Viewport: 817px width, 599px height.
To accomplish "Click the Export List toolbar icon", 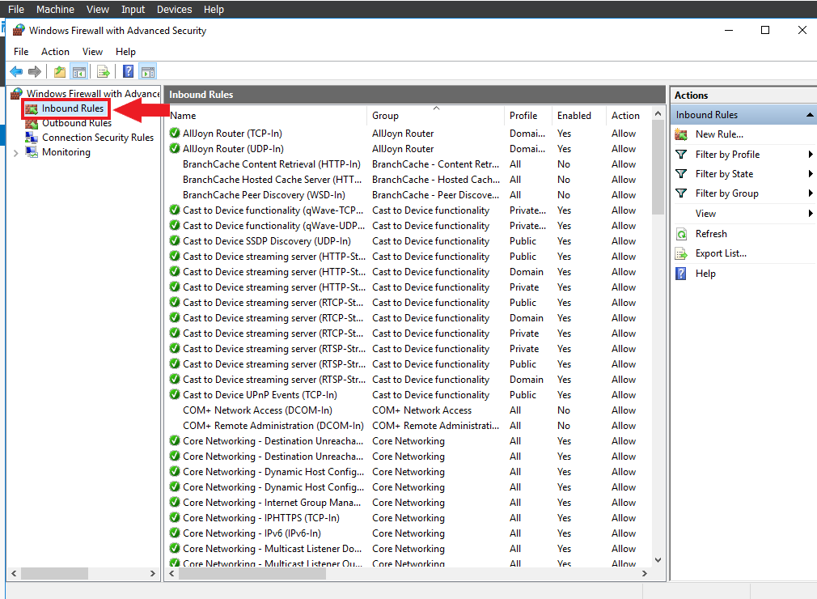I will pyautogui.click(x=104, y=71).
